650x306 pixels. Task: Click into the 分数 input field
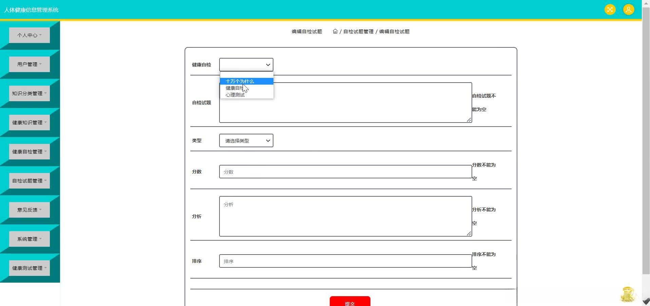pyautogui.click(x=345, y=172)
